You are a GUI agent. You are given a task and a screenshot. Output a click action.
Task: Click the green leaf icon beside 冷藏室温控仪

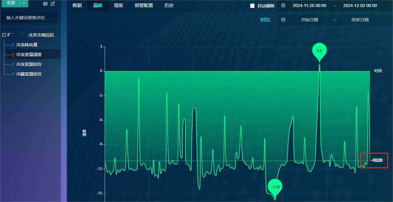pos(13,74)
